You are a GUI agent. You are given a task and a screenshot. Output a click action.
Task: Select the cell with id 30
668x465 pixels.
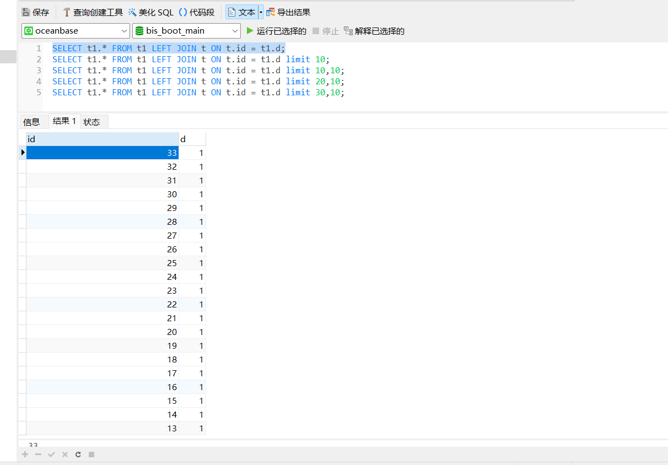pyautogui.click(x=103, y=194)
